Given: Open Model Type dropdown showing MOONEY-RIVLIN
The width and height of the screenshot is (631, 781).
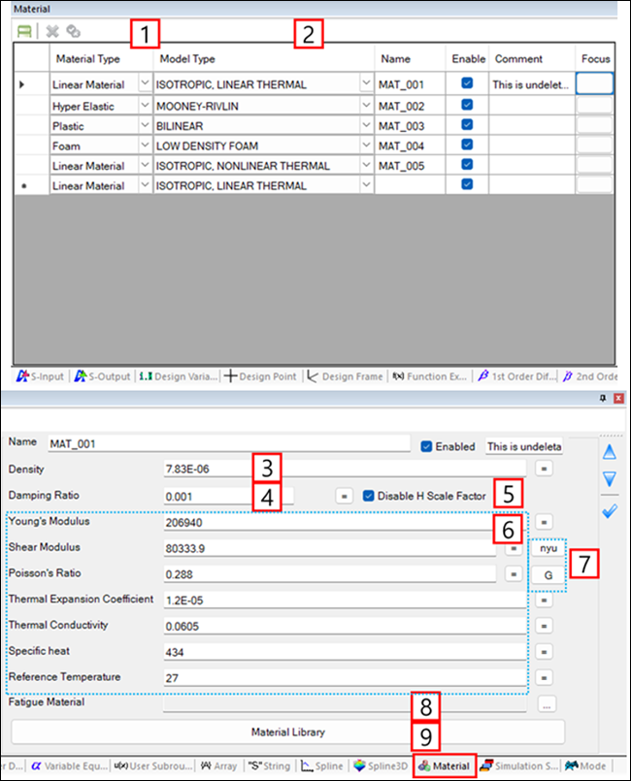Looking at the screenshot, I should click(366, 105).
